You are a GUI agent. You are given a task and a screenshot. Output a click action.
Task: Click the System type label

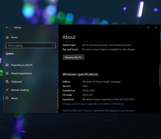(69, 45)
